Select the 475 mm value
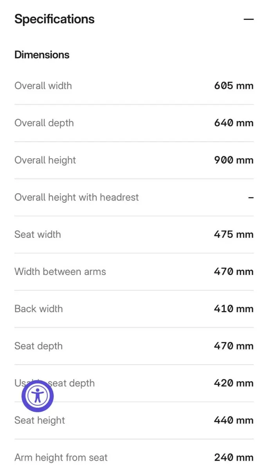The image size is (268, 470). pos(234,235)
